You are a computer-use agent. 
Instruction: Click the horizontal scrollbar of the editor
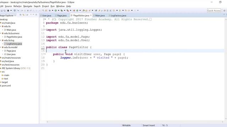coord(135,122)
